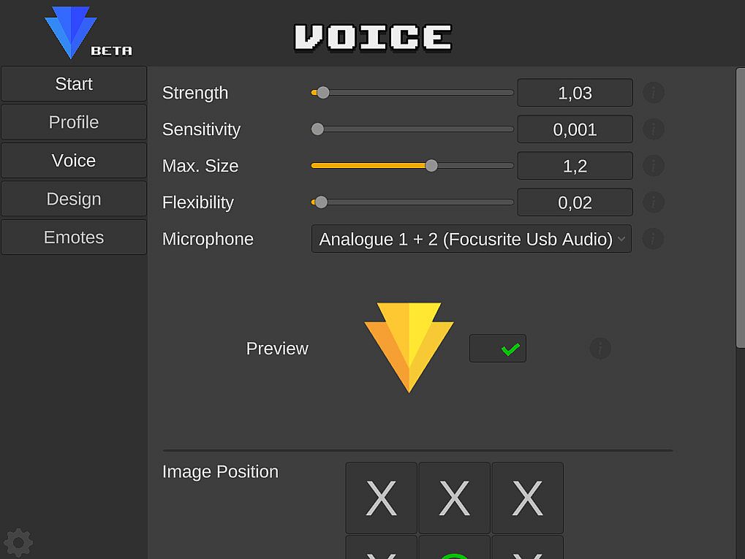Click the Preview info icon
The width and height of the screenshot is (745, 559).
[x=600, y=349]
